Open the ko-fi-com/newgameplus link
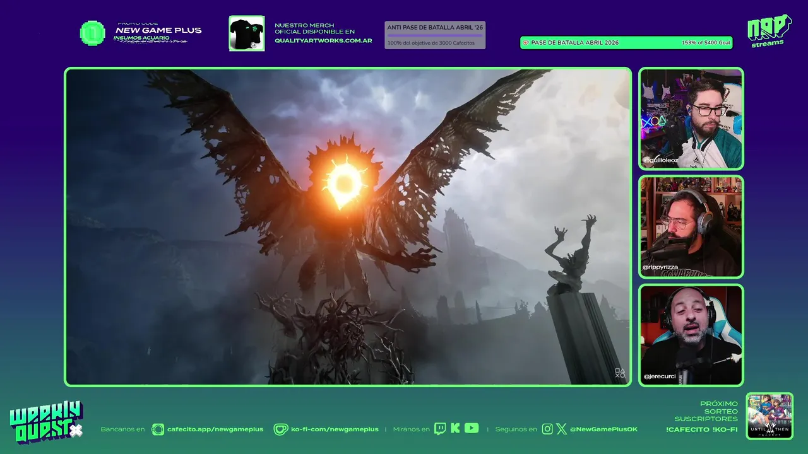 [x=335, y=429]
